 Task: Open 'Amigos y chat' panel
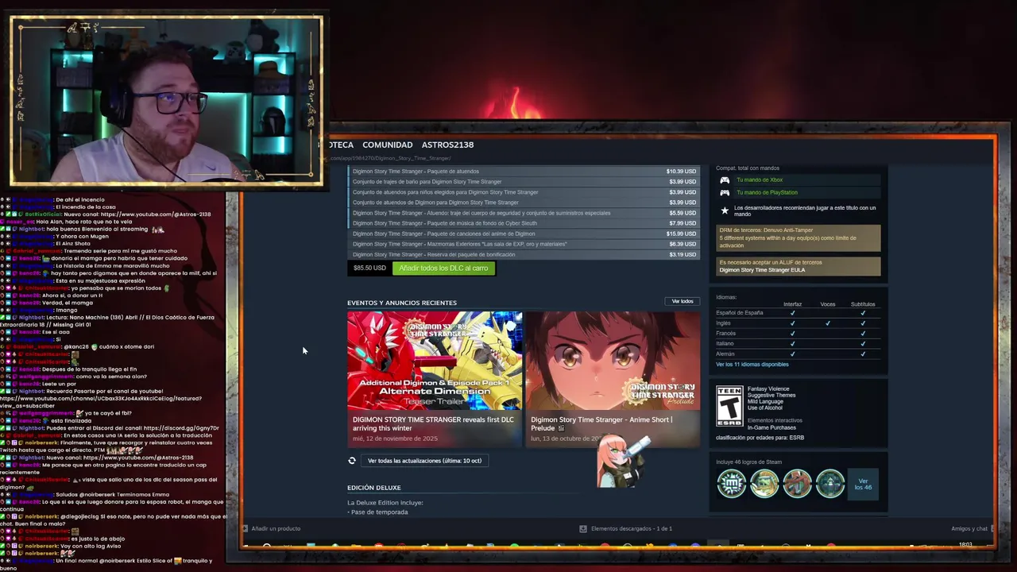(969, 528)
